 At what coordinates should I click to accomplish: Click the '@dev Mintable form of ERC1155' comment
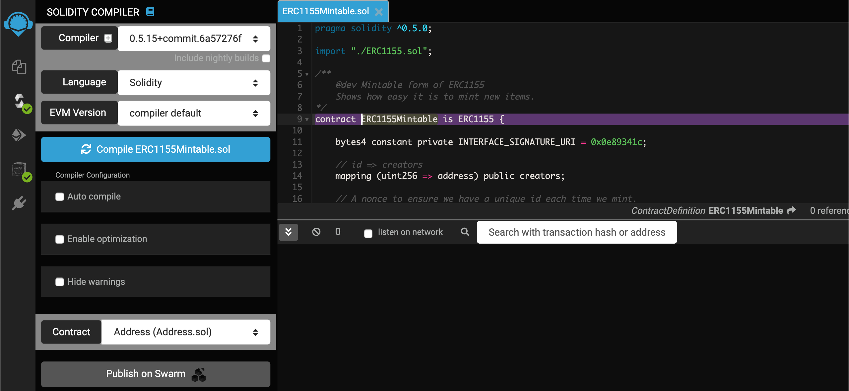tap(410, 85)
